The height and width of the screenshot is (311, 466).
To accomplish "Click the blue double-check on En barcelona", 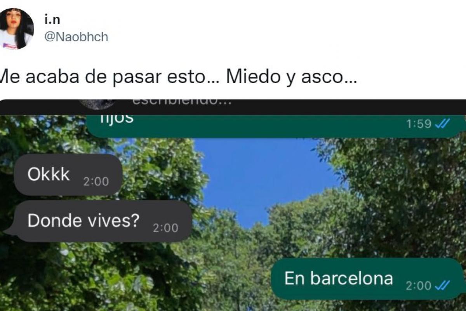I will point(442,286).
